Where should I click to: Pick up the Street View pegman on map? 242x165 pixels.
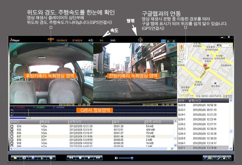pos(181,47)
